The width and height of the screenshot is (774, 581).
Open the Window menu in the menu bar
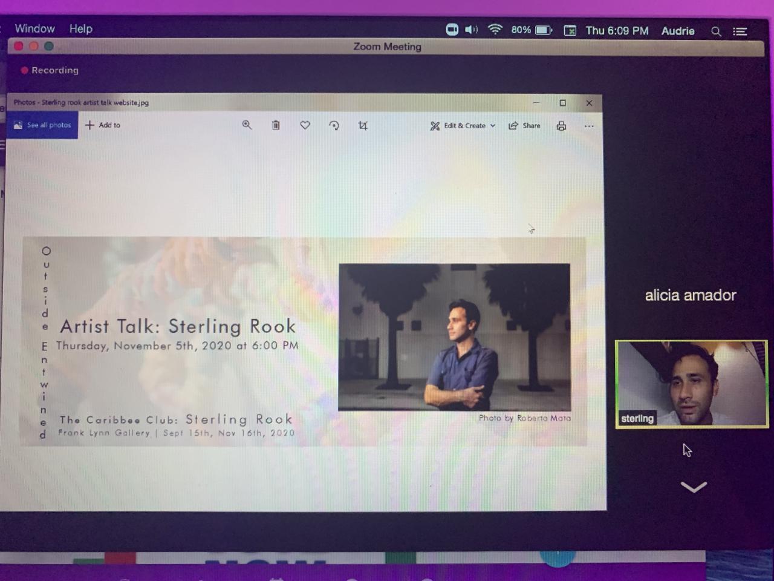pyautogui.click(x=34, y=28)
